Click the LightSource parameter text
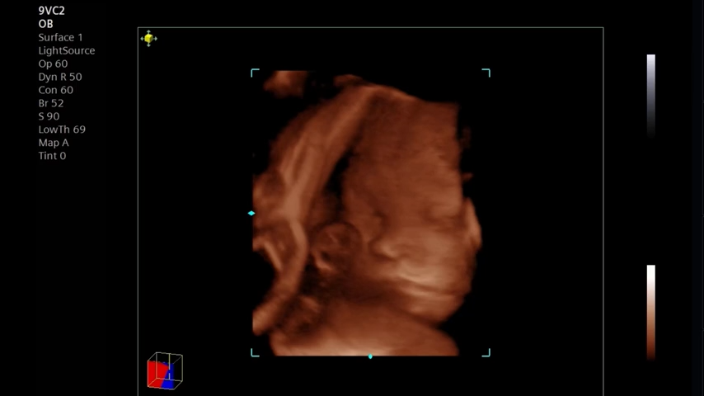The image size is (704, 396). tap(67, 51)
